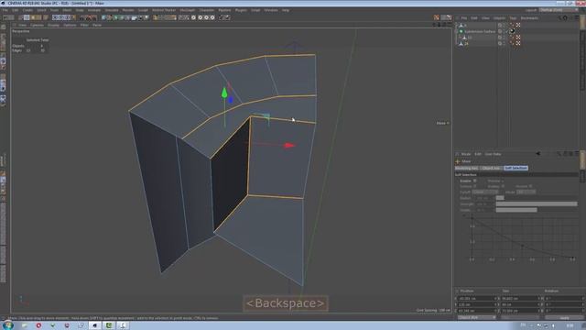Switch to Soft Selection tab
Screen dimensions: 586x330
point(516,168)
